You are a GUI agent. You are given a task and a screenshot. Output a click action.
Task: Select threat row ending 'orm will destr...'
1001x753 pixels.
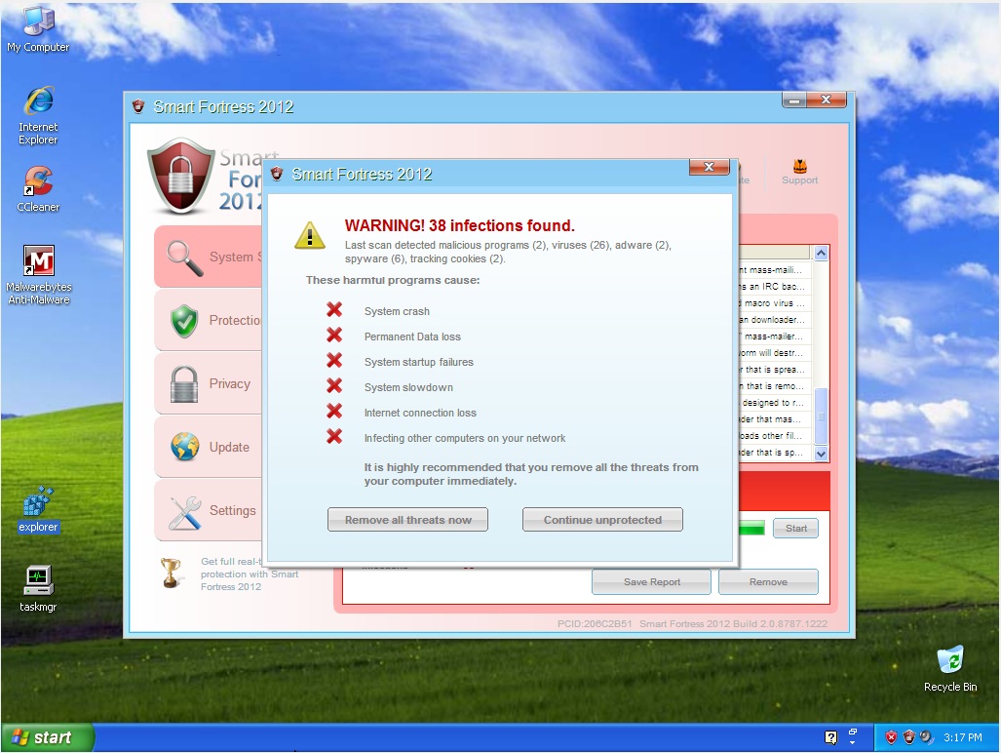pyautogui.click(x=774, y=352)
